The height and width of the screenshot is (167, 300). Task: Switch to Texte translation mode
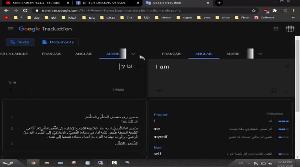[20, 42]
